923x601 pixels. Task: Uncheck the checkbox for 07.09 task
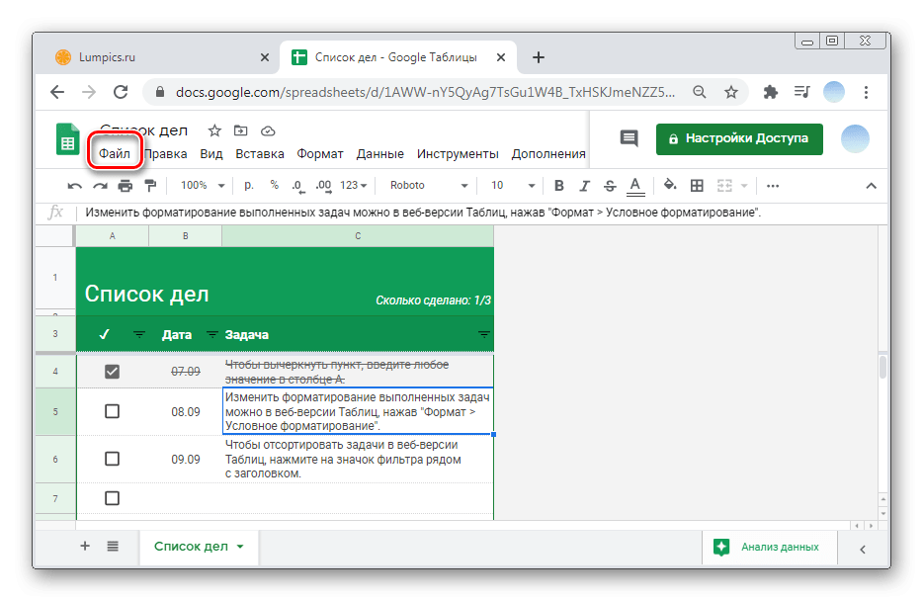[112, 372]
